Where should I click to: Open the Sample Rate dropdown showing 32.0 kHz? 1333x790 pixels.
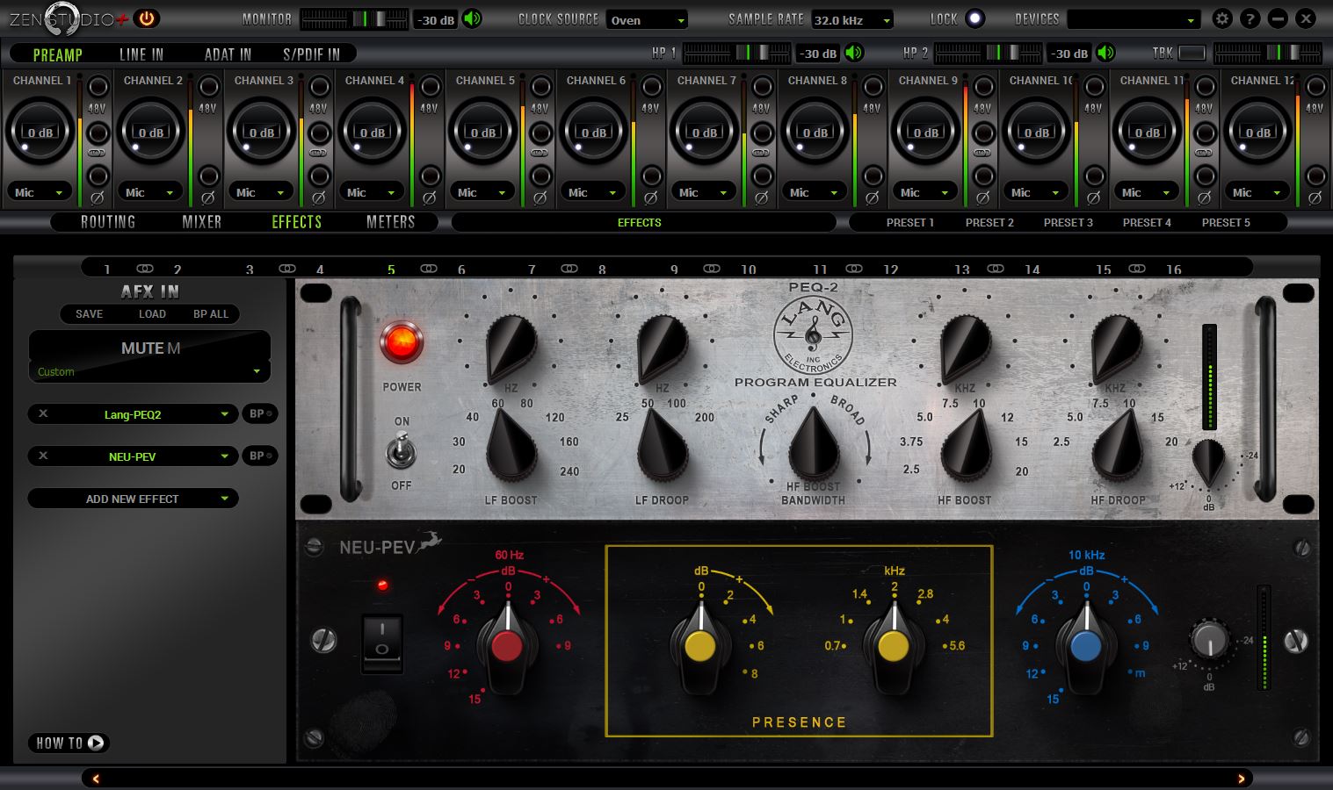[852, 20]
